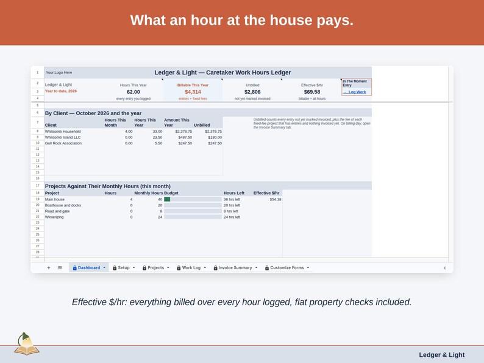Viewport: 484px width, 363px height.
Task: Open the Projects tab dropdown arrow
Action: click(168, 268)
